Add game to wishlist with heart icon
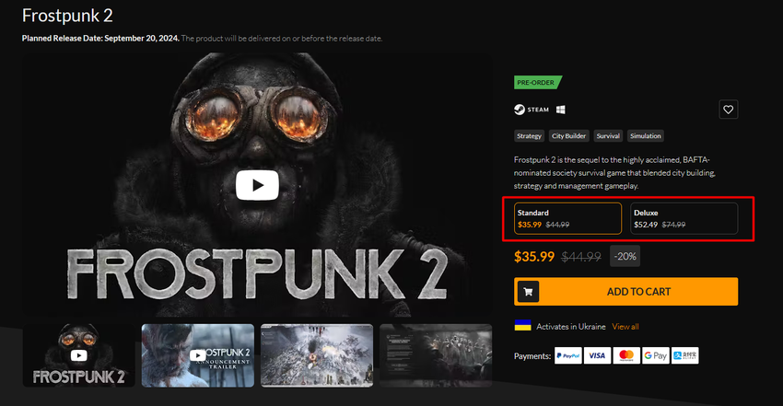Viewport: 783px width, 406px height. (728, 110)
